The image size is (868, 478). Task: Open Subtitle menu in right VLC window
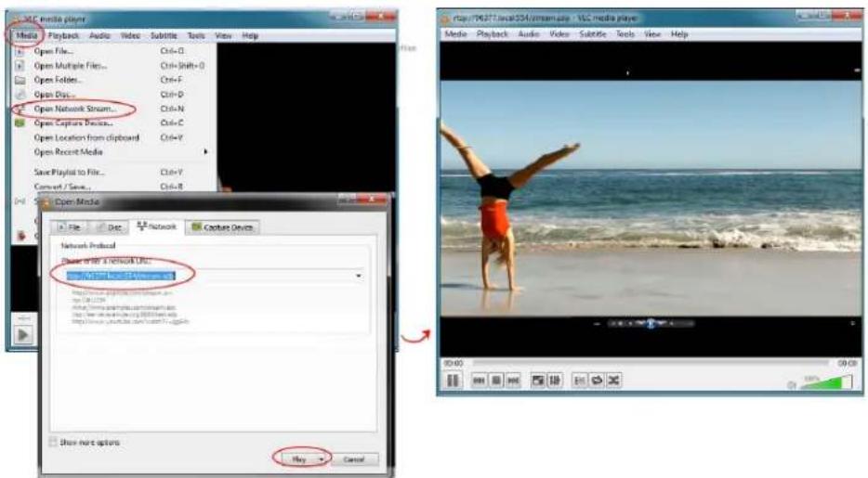(x=593, y=33)
